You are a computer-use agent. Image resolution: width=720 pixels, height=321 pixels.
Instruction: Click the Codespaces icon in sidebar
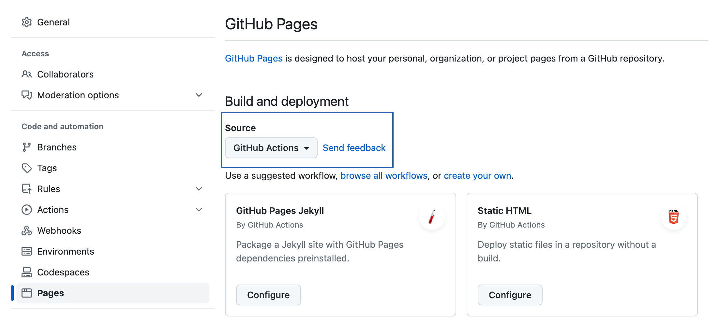pyautogui.click(x=27, y=272)
